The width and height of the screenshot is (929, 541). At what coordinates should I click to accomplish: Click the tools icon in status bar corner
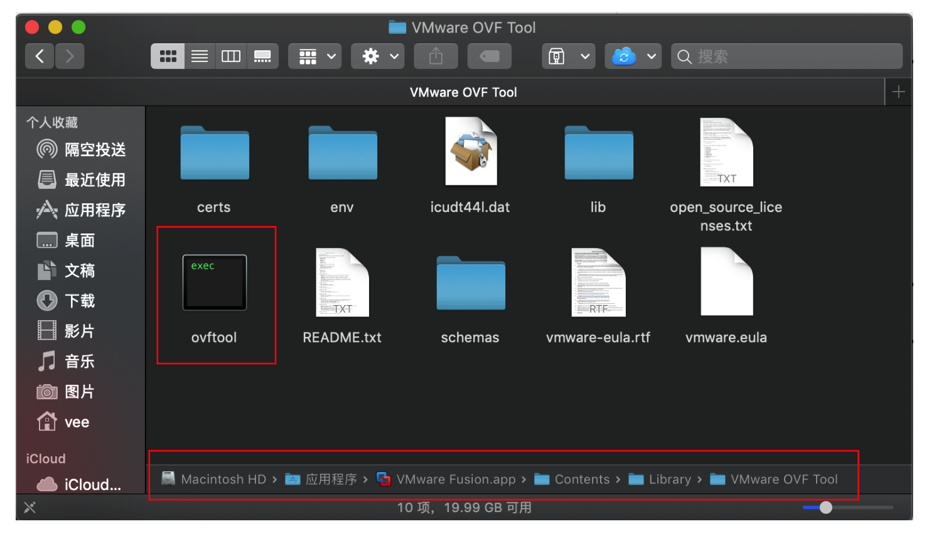pyautogui.click(x=30, y=507)
